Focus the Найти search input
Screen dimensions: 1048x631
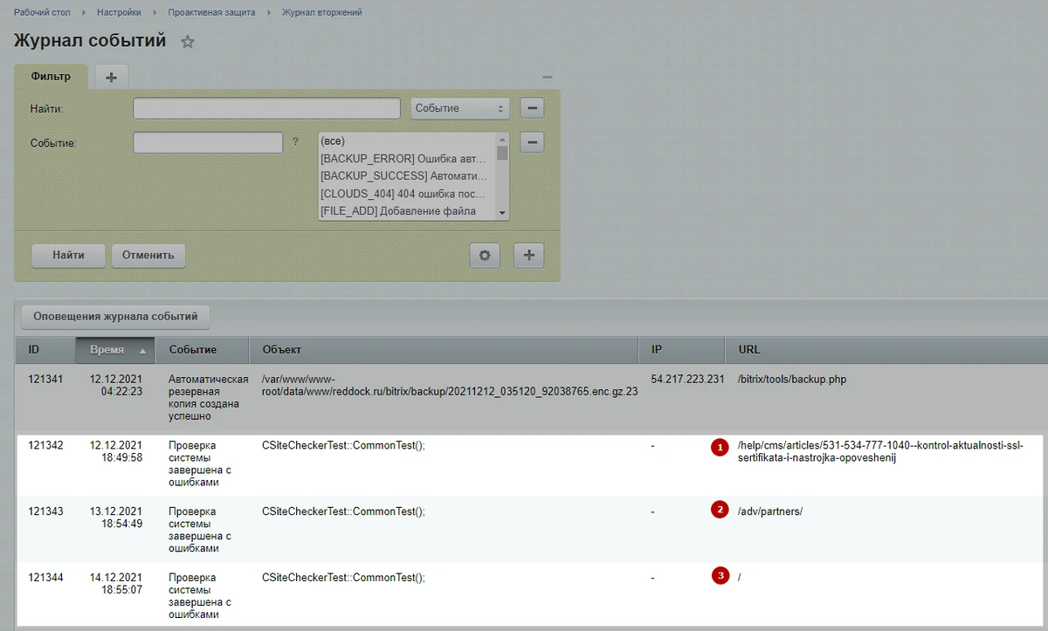pos(267,108)
